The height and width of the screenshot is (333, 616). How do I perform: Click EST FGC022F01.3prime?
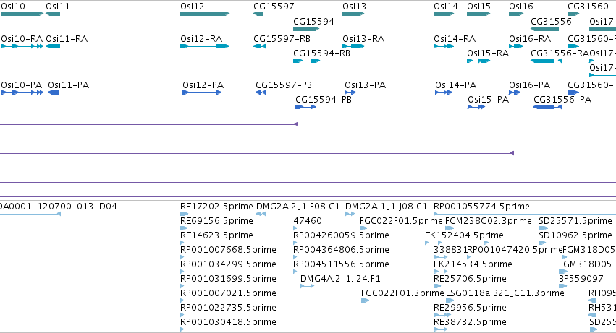[x=402, y=293]
